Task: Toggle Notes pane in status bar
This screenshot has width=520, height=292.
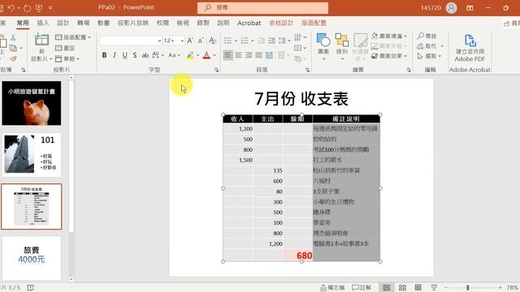Action: [332, 287]
